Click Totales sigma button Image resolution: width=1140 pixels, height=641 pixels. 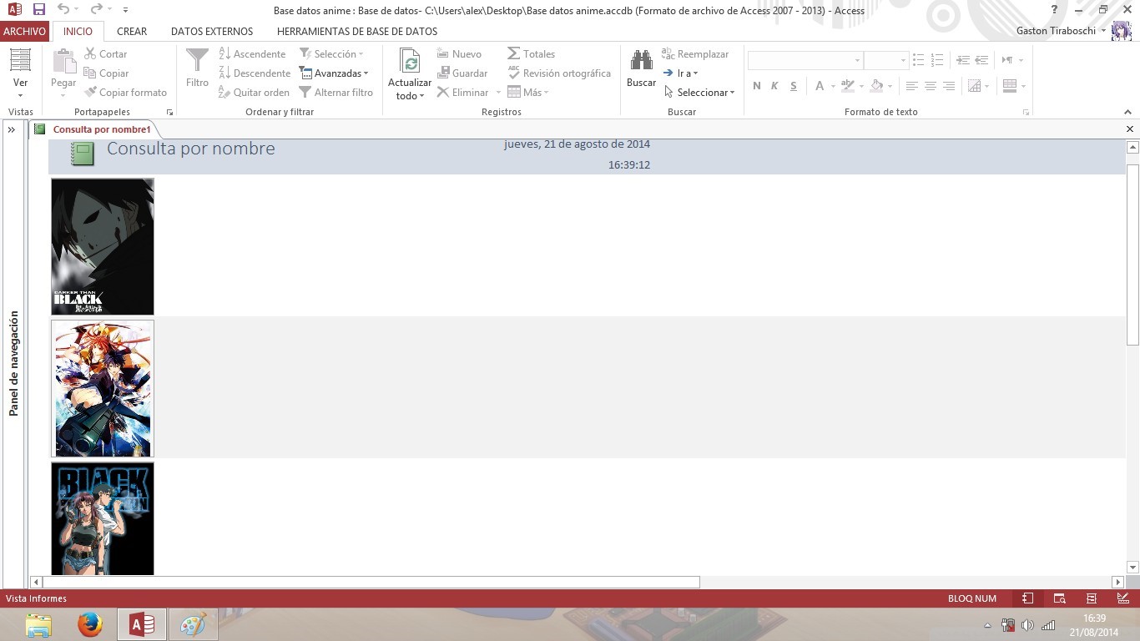pyautogui.click(x=531, y=53)
